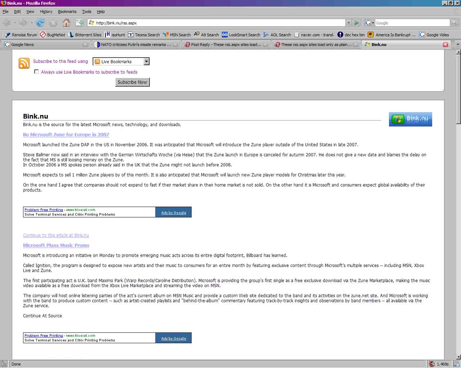Screen dimensions: 461x368
Task: Open No Microsoft Zune for Europe article
Action: [66, 135]
